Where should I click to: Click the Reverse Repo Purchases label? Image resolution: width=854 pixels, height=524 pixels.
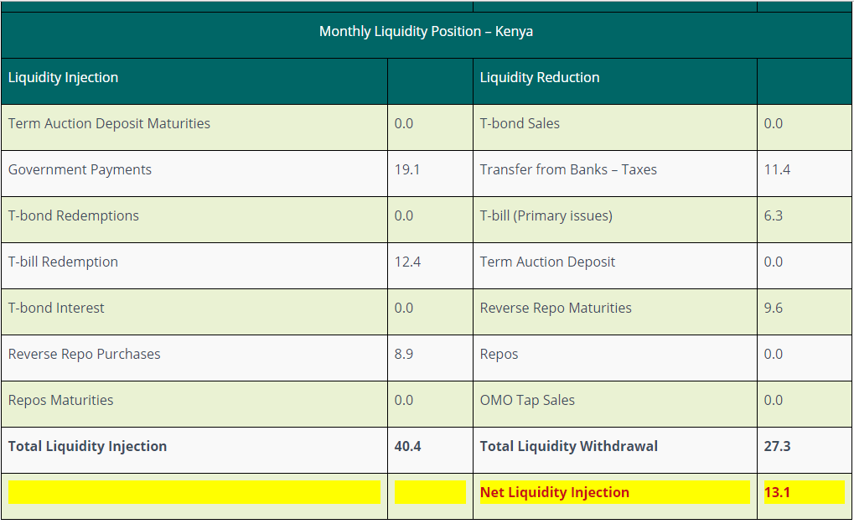[x=85, y=355]
